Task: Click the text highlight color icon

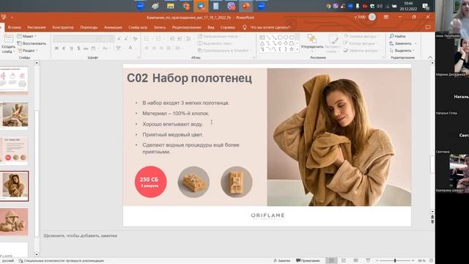Action: point(119,48)
